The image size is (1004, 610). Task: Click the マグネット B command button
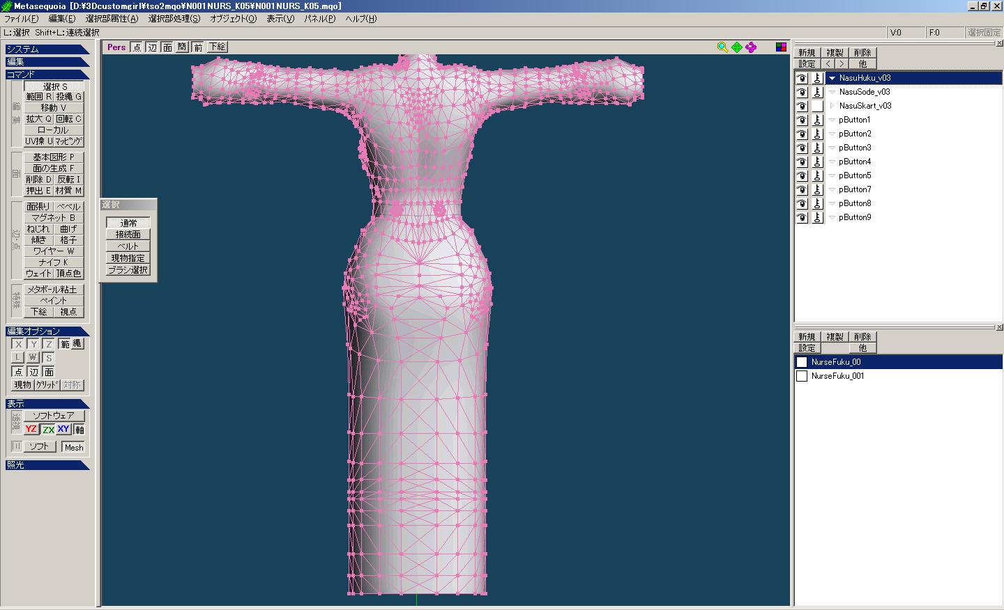pos(54,218)
